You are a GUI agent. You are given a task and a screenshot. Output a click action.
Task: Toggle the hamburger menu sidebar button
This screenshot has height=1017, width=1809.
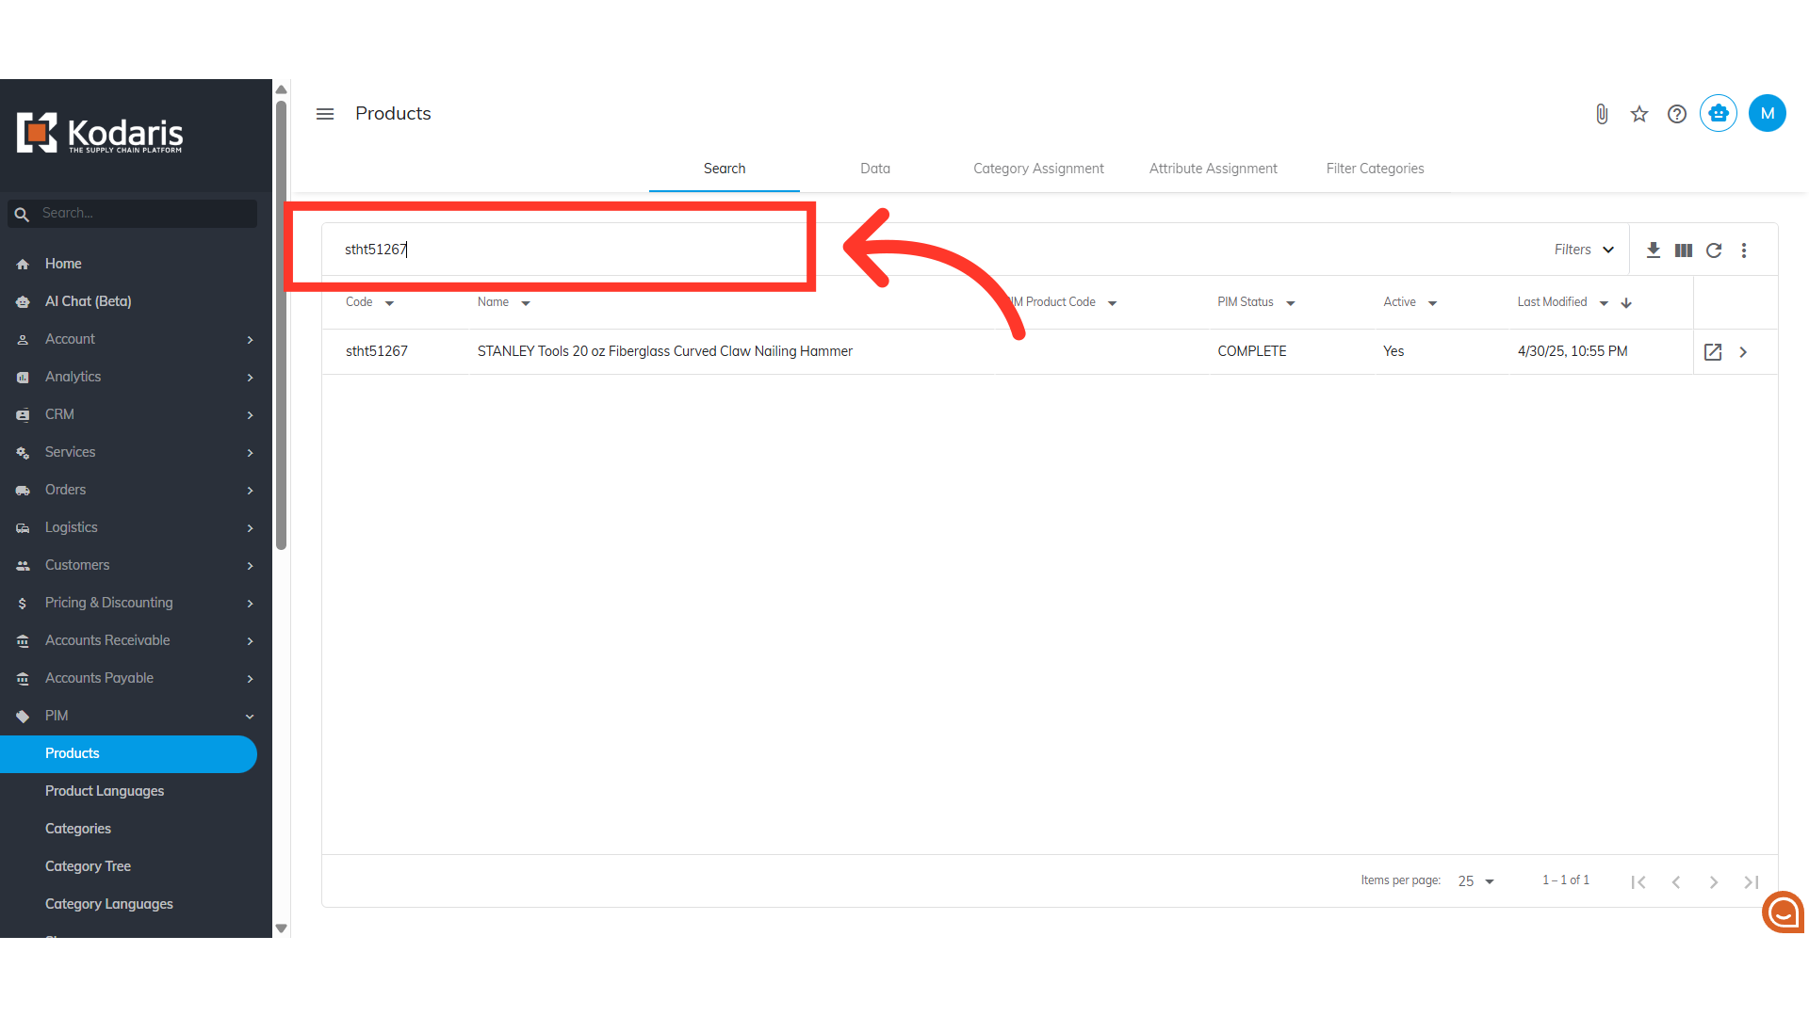tap(325, 114)
